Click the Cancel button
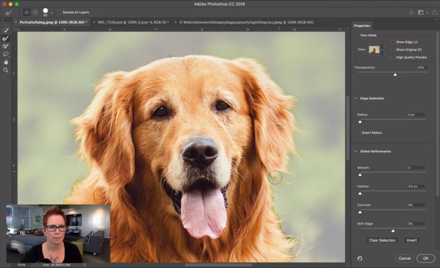Image resolution: width=440 pixels, height=268 pixels. [x=405, y=259]
